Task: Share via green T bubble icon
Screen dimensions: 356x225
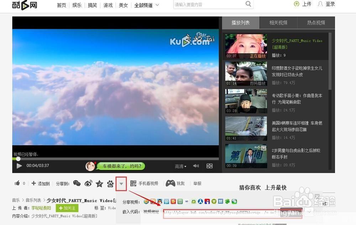Action: 214,202
